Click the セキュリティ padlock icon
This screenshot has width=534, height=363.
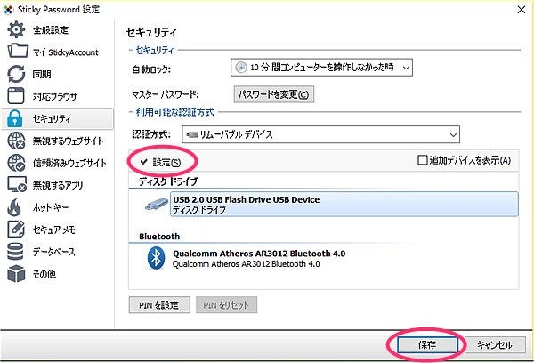pos(15,118)
